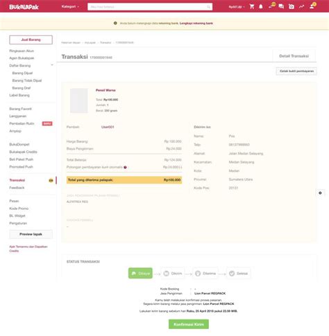Open Kode Promo in sidebar
Screen dimensions: 329x336
point(19,209)
